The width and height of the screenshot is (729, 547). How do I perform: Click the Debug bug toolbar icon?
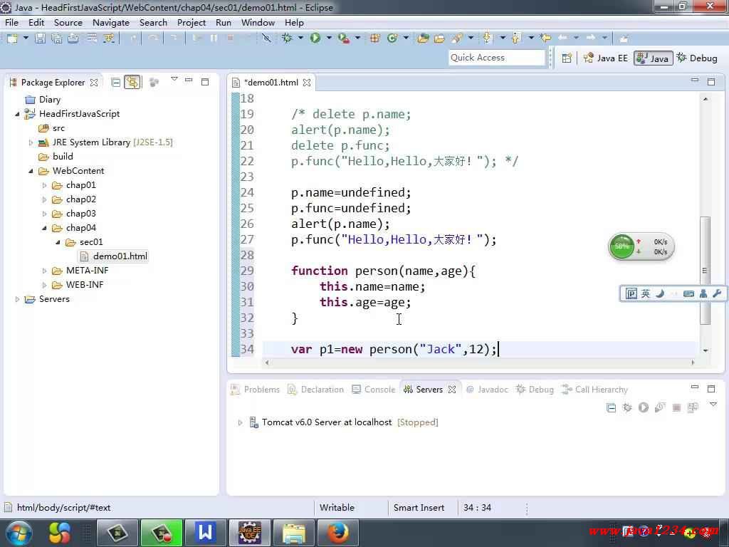pyautogui.click(x=287, y=38)
